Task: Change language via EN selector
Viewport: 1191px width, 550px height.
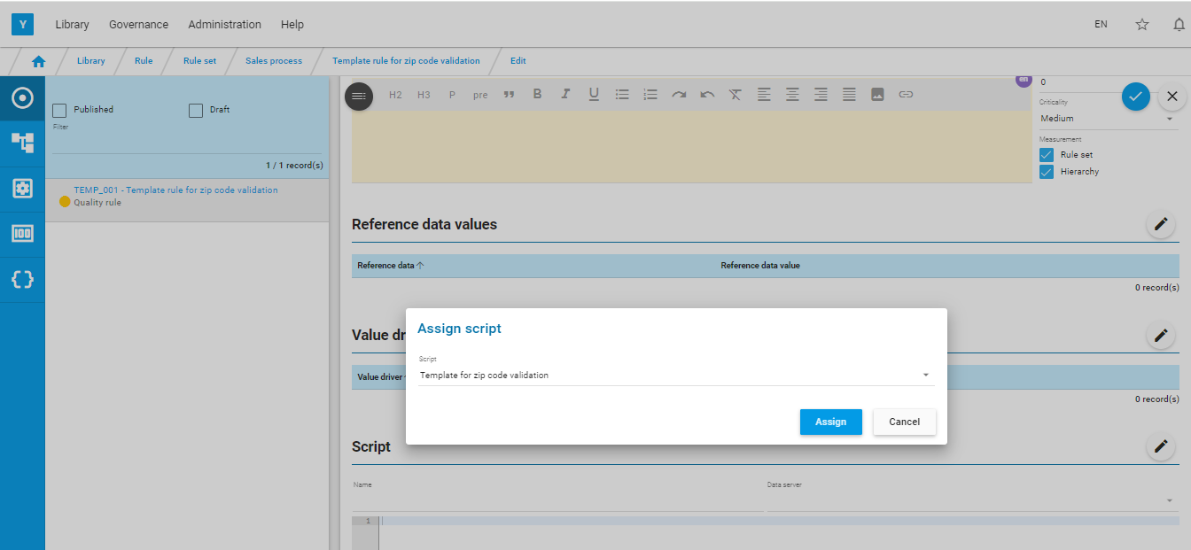Action: pos(1101,25)
